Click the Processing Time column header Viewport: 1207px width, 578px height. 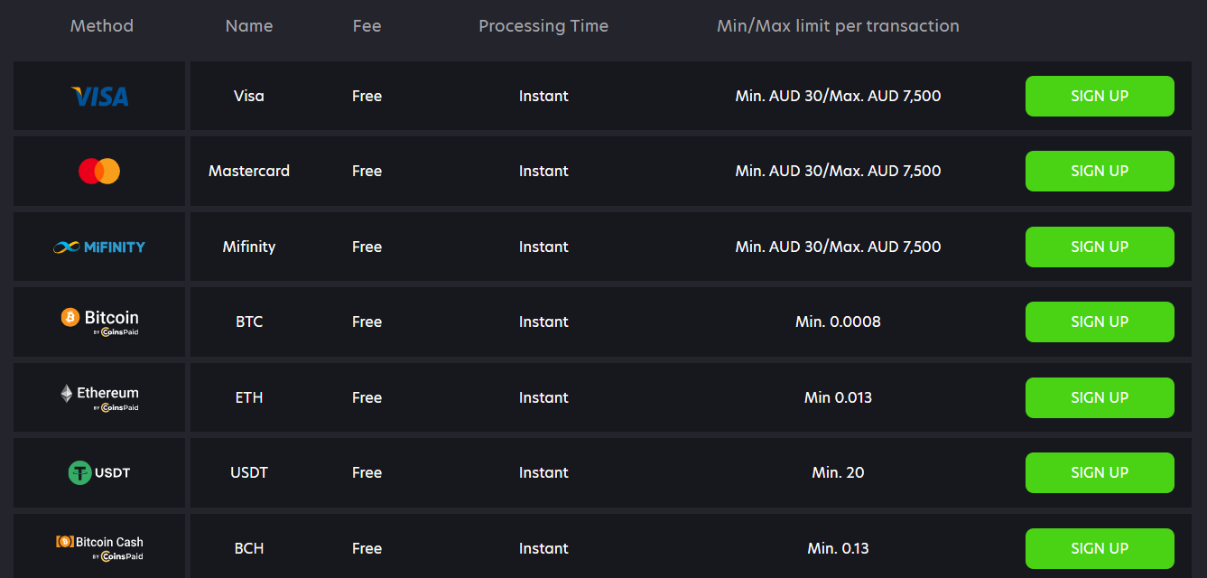[543, 26]
